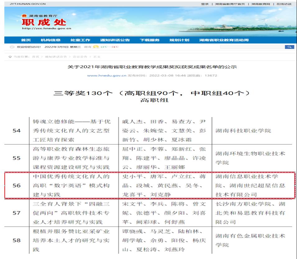This screenshot has height=259, width=297.
Task: Open the 在线访谈 link
Action: (284, 4)
